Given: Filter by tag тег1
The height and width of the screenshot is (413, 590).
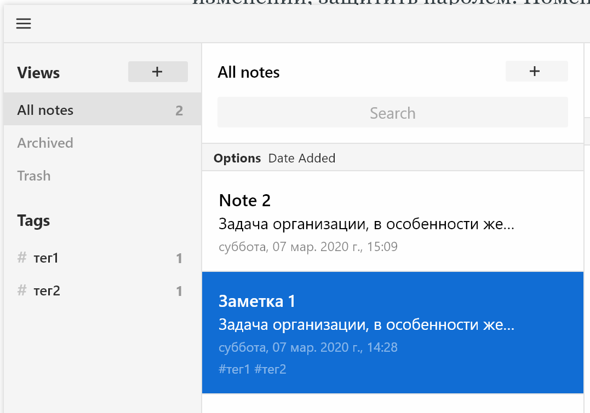Looking at the screenshot, I should click(102, 258).
